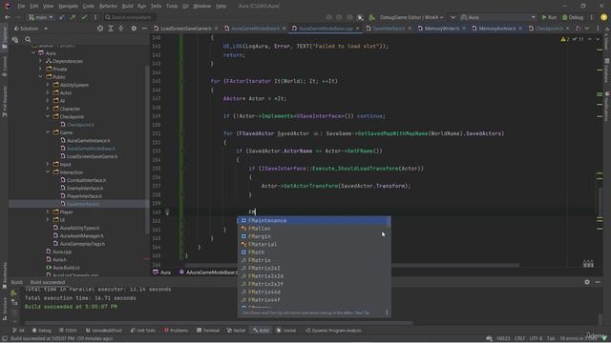Screen dimensions: 611x343
Task: Collapse all in Solution explorer
Action: [x=121, y=29]
